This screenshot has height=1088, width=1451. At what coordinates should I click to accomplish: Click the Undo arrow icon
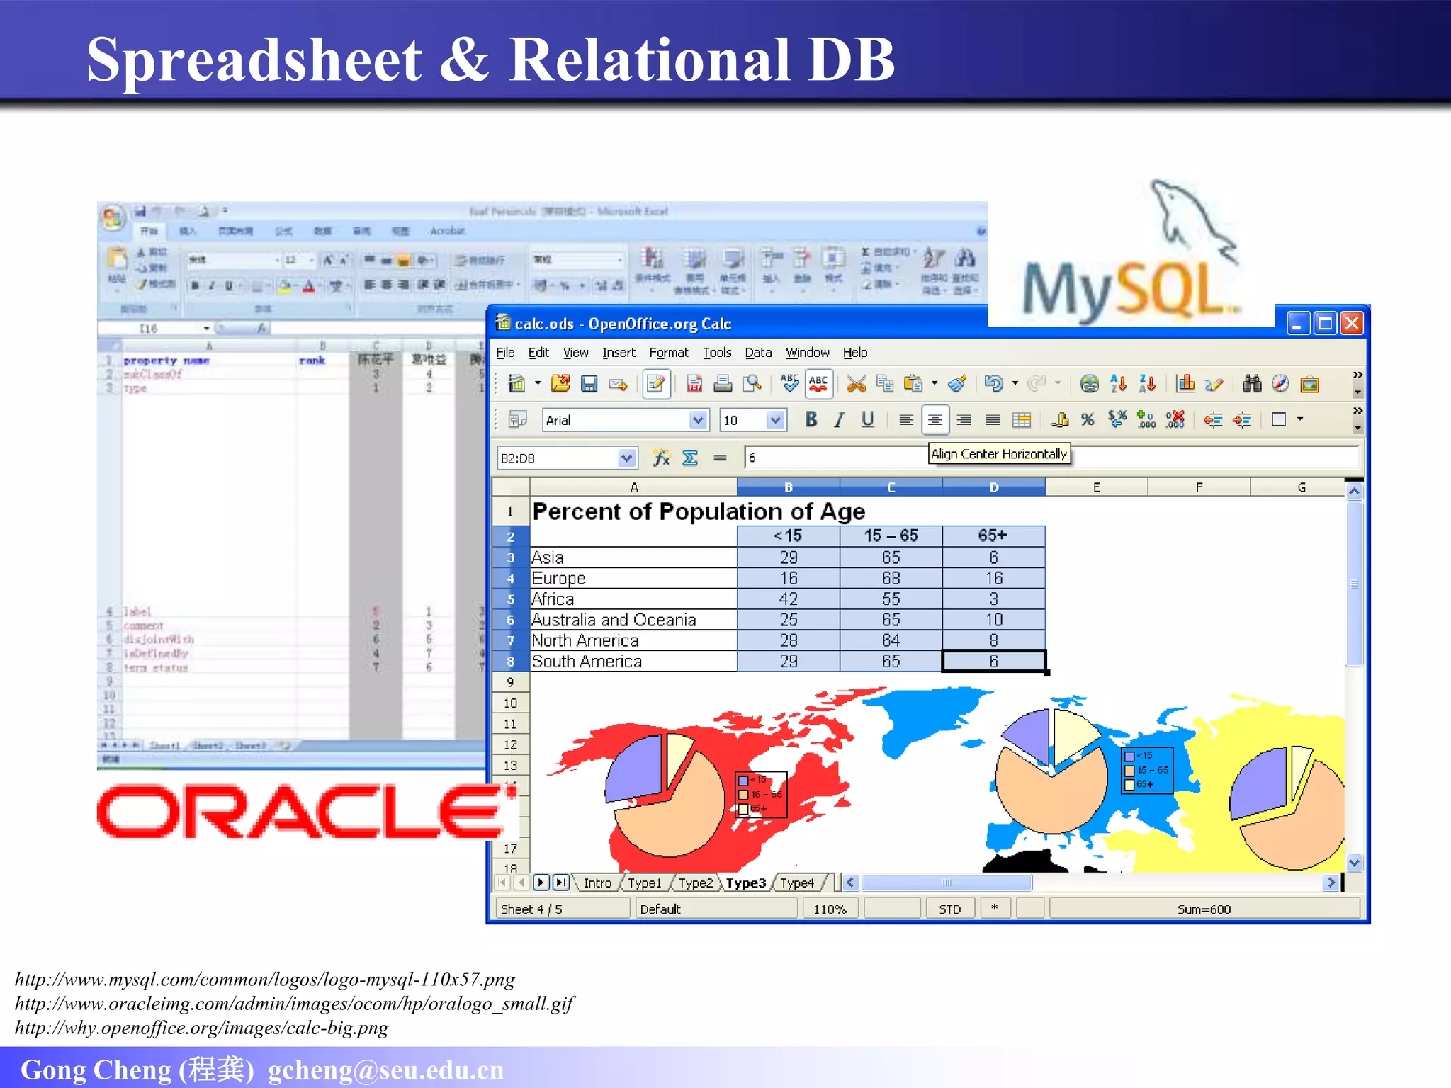pyautogui.click(x=994, y=384)
